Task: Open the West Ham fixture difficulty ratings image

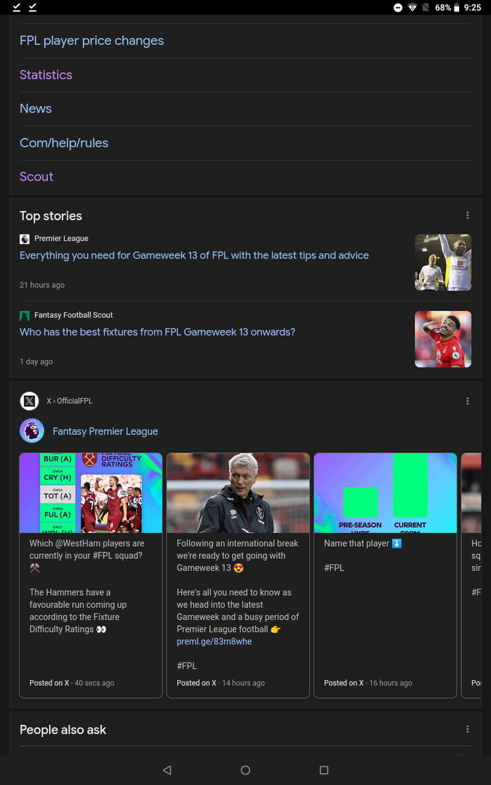Action: tap(91, 493)
